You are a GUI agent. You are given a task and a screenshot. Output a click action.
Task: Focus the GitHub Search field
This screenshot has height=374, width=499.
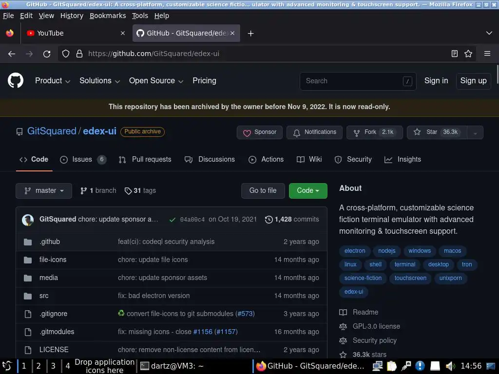point(358,81)
